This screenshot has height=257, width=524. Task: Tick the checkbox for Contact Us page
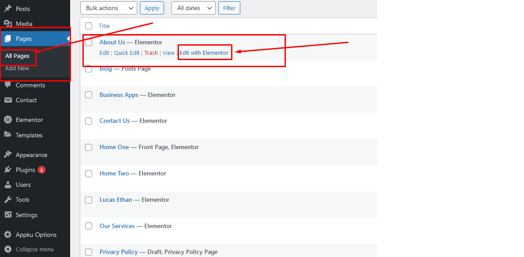pyautogui.click(x=89, y=121)
